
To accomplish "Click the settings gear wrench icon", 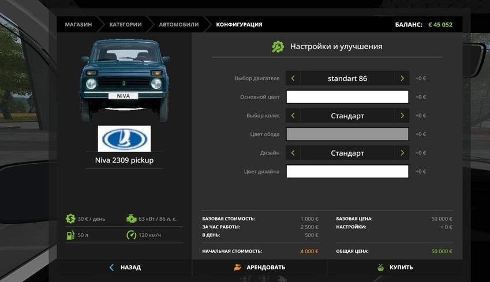I will (278, 47).
